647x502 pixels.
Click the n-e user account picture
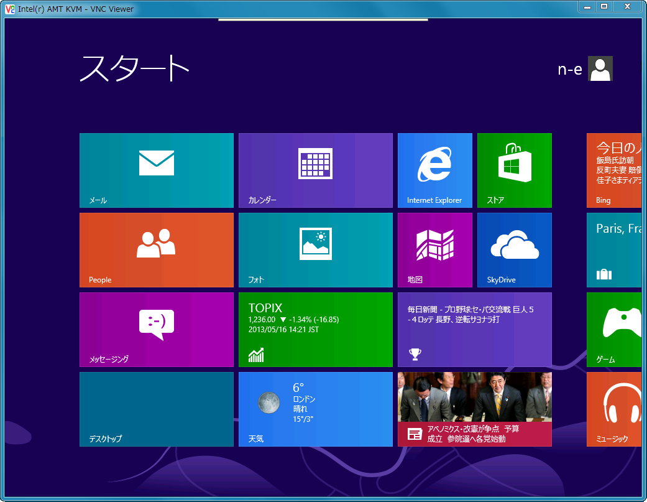click(x=600, y=68)
